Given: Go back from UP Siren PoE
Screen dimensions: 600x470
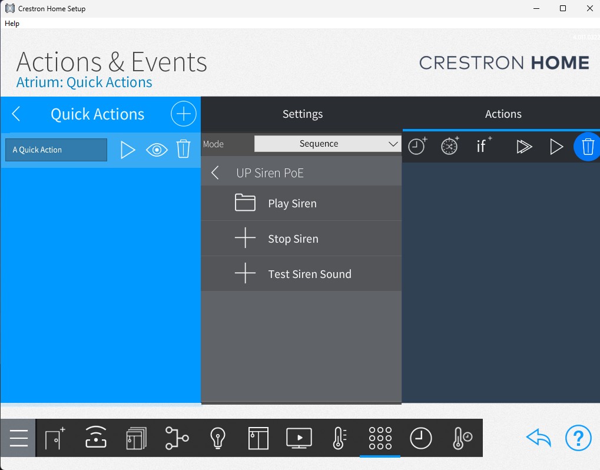Looking at the screenshot, I should [215, 173].
